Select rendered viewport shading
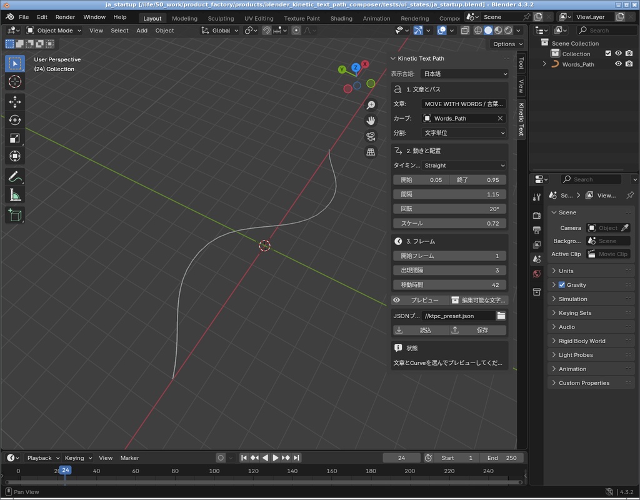Image resolution: width=640 pixels, height=500 pixels. coord(508,31)
